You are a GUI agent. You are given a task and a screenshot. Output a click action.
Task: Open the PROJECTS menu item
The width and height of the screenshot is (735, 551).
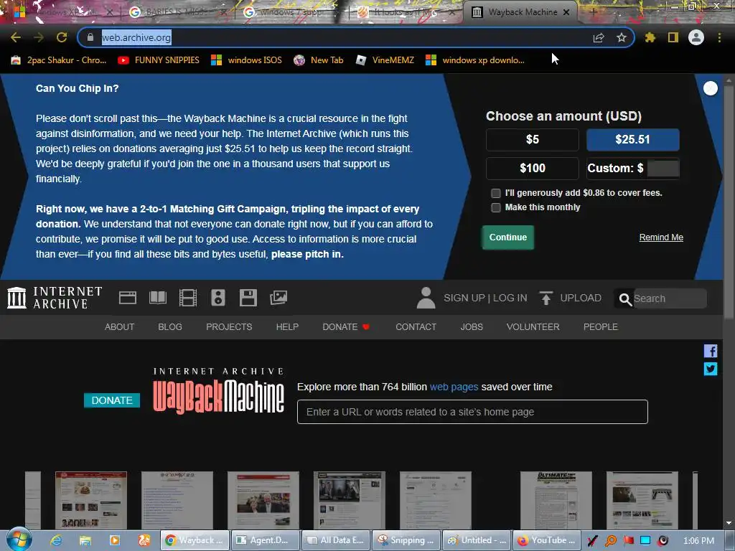coord(229,327)
